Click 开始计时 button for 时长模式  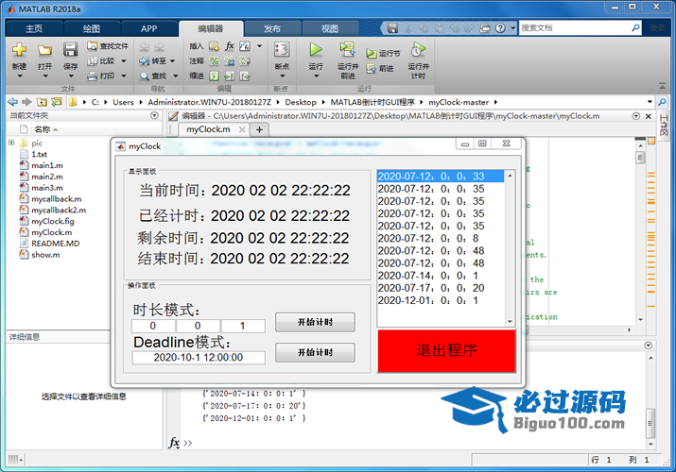315,322
